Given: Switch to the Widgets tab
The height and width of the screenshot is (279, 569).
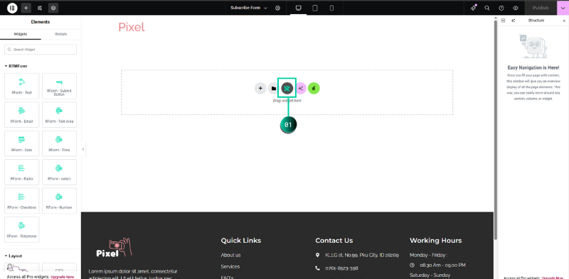Looking at the screenshot, I should click(x=21, y=34).
